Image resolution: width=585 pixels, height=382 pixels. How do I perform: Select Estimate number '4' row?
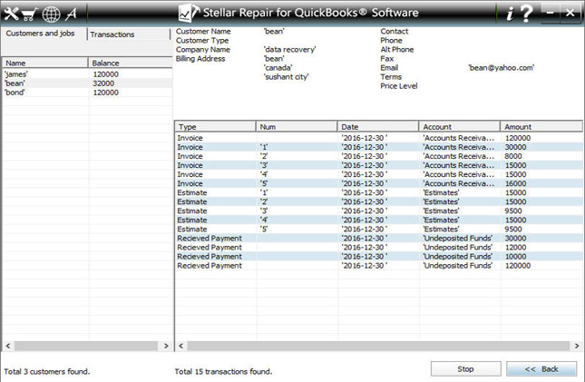378,220
